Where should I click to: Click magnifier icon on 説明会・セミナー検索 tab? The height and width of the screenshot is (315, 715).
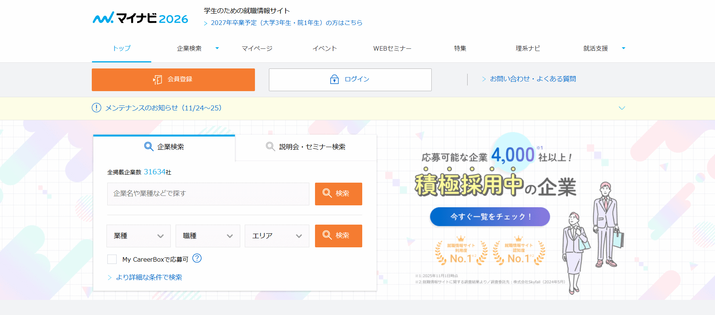pos(270,146)
